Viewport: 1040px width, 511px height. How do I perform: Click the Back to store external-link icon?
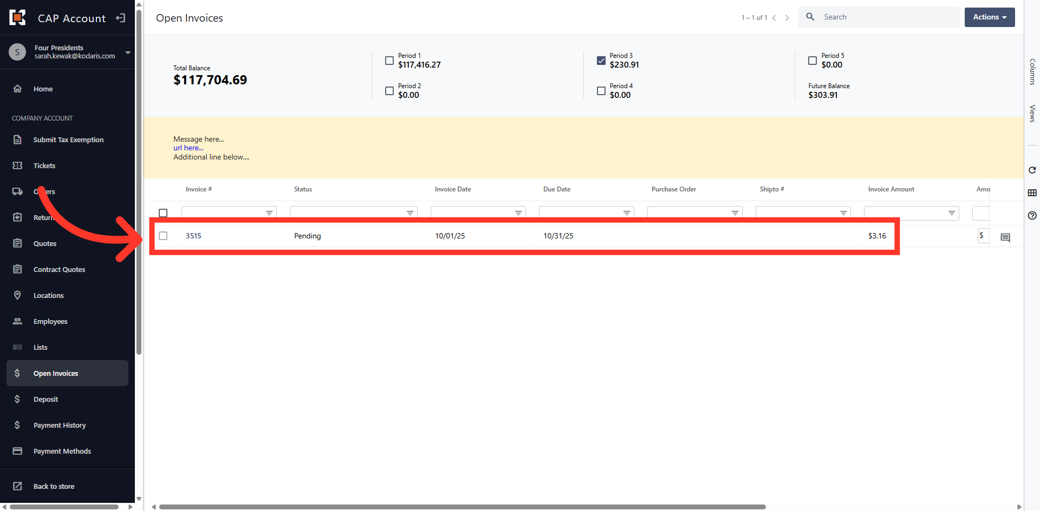point(17,486)
